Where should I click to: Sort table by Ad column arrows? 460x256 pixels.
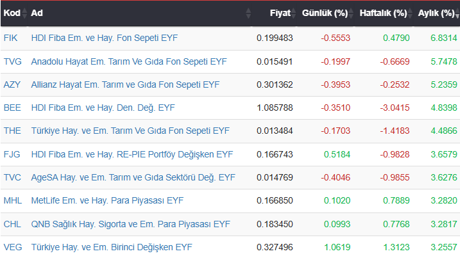tap(248, 13)
